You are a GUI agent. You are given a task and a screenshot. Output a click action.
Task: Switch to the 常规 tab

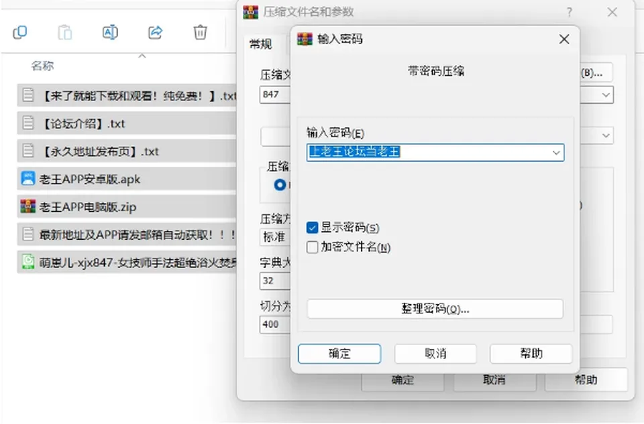point(261,44)
